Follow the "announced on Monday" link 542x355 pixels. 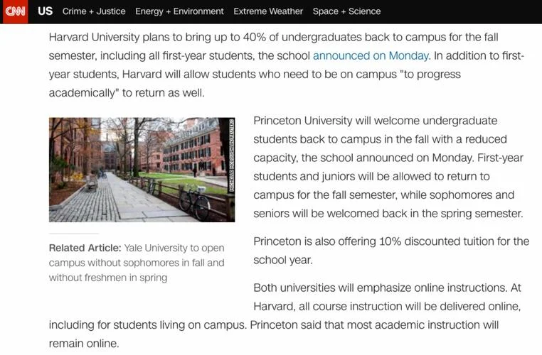click(371, 55)
